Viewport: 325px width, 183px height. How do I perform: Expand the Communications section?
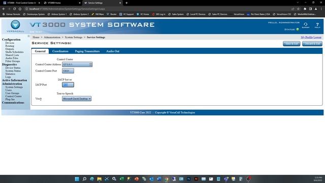[x=13, y=103]
